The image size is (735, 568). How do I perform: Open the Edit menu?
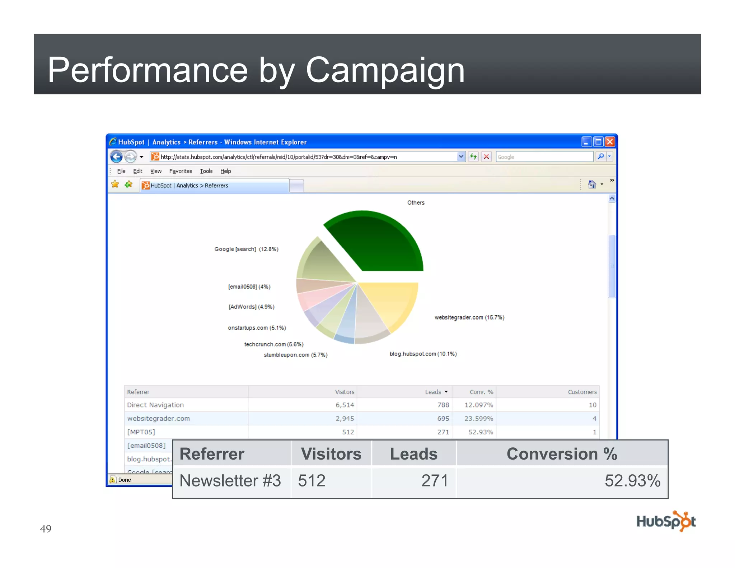click(x=138, y=171)
